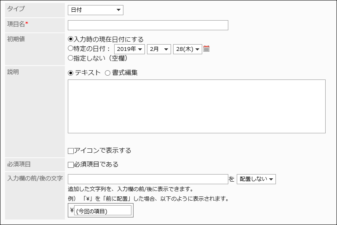Image resolution: width=337 pixels, height=225 pixels.
Task: Select 入力時の現在日付にする radio button
Action: click(70, 39)
